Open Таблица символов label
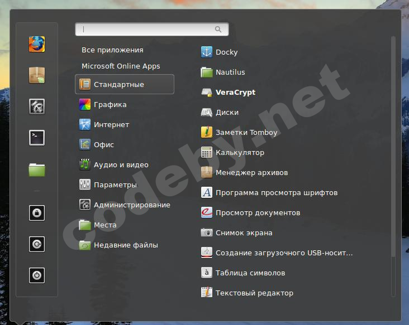The width and height of the screenshot is (409, 325). pos(250,273)
